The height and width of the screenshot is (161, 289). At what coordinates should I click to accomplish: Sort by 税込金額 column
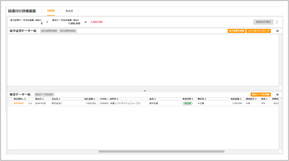[90, 99]
